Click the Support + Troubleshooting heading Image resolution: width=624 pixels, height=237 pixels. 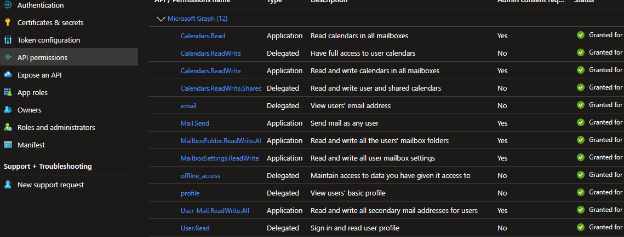coord(48,167)
